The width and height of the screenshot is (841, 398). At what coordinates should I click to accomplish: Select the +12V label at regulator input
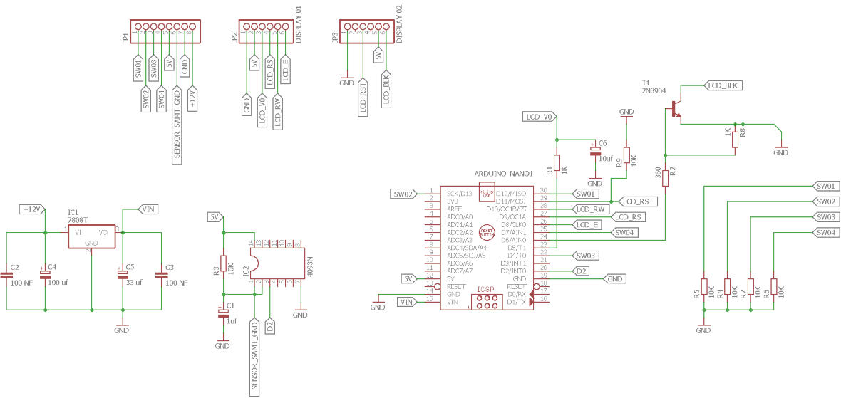click(x=33, y=209)
